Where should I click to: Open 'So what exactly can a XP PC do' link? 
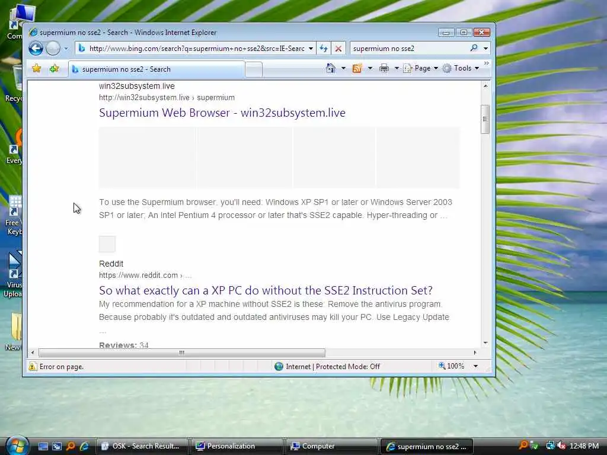266,290
